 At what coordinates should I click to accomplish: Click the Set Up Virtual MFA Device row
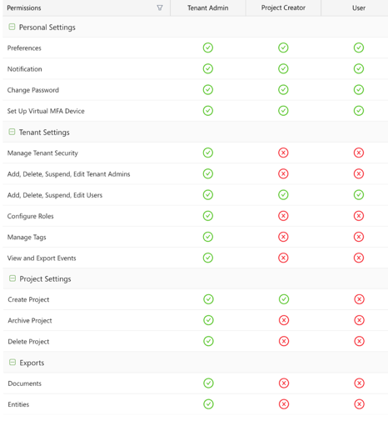point(195,111)
